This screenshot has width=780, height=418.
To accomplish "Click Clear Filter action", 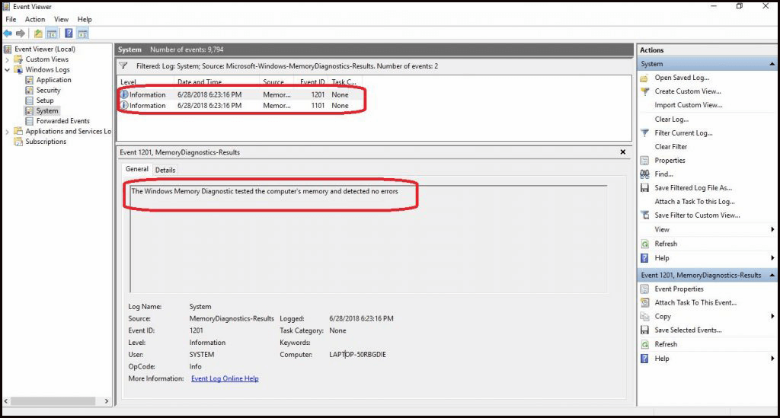I will coord(670,147).
